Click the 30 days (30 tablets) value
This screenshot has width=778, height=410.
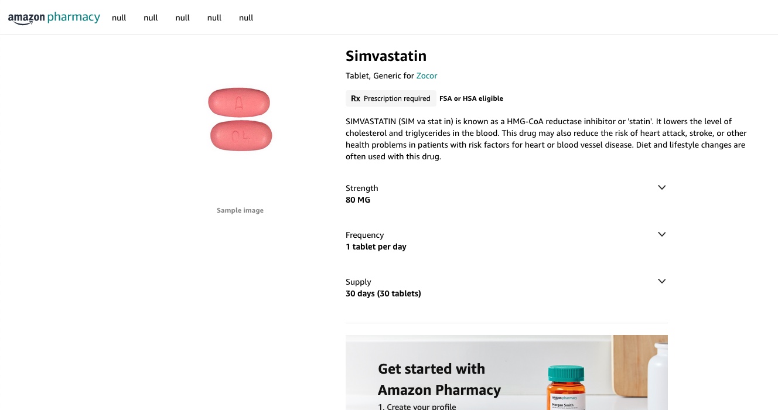383,293
